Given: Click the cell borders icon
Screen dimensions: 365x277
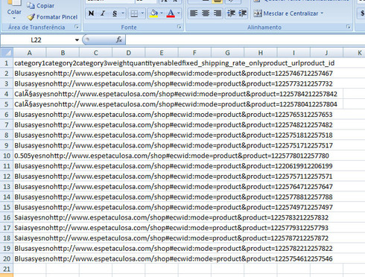Looking at the screenshot, I should (x=134, y=13).
